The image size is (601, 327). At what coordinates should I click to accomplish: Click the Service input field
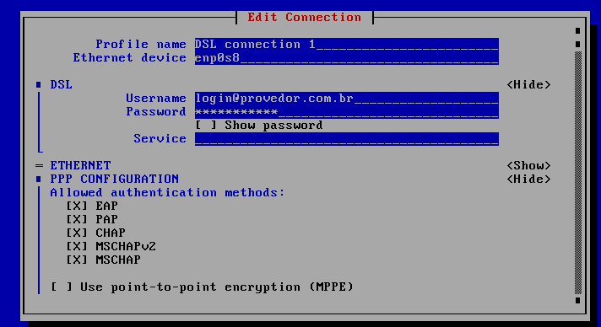tap(346, 138)
